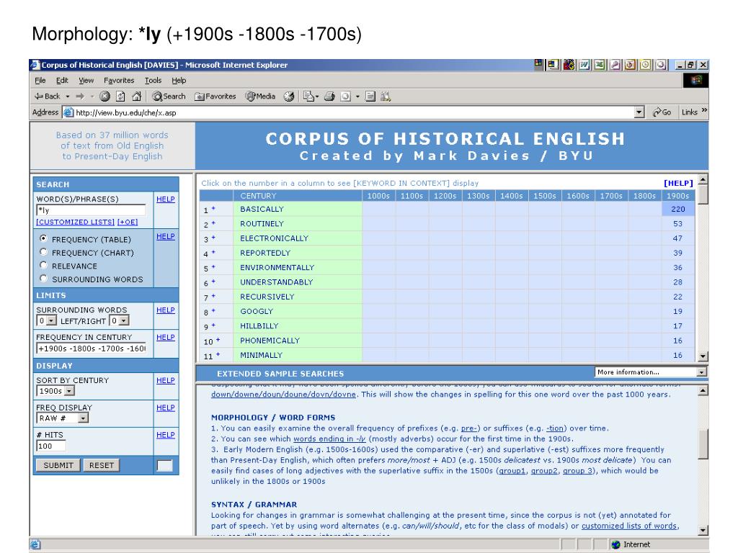Stop page loading with the Stop icon
738x553 pixels.
(105, 96)
